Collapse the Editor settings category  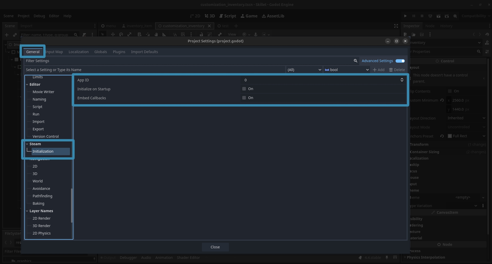point(27,84)
